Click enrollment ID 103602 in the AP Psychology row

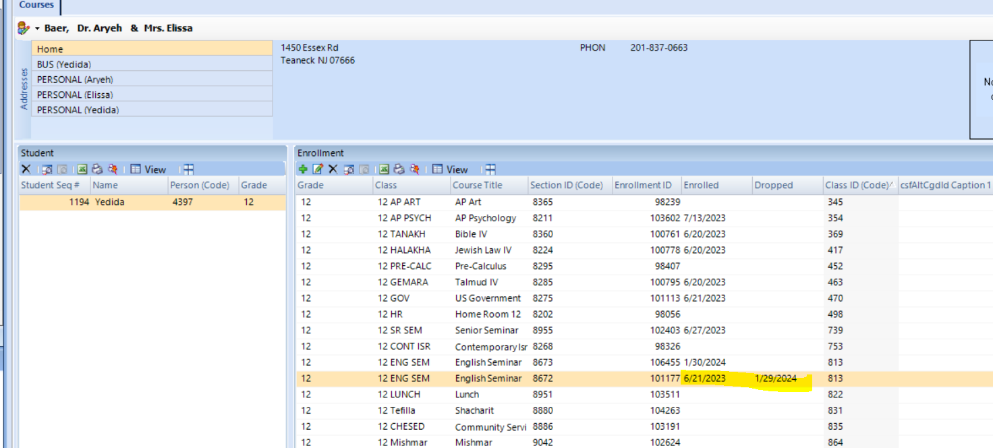tap(665, 218)
